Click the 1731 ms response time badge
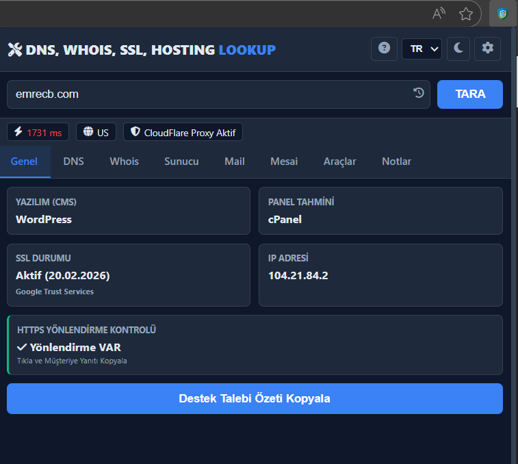Image resolution: width=518 pixels, height=464 pixels. click(38, 132)
